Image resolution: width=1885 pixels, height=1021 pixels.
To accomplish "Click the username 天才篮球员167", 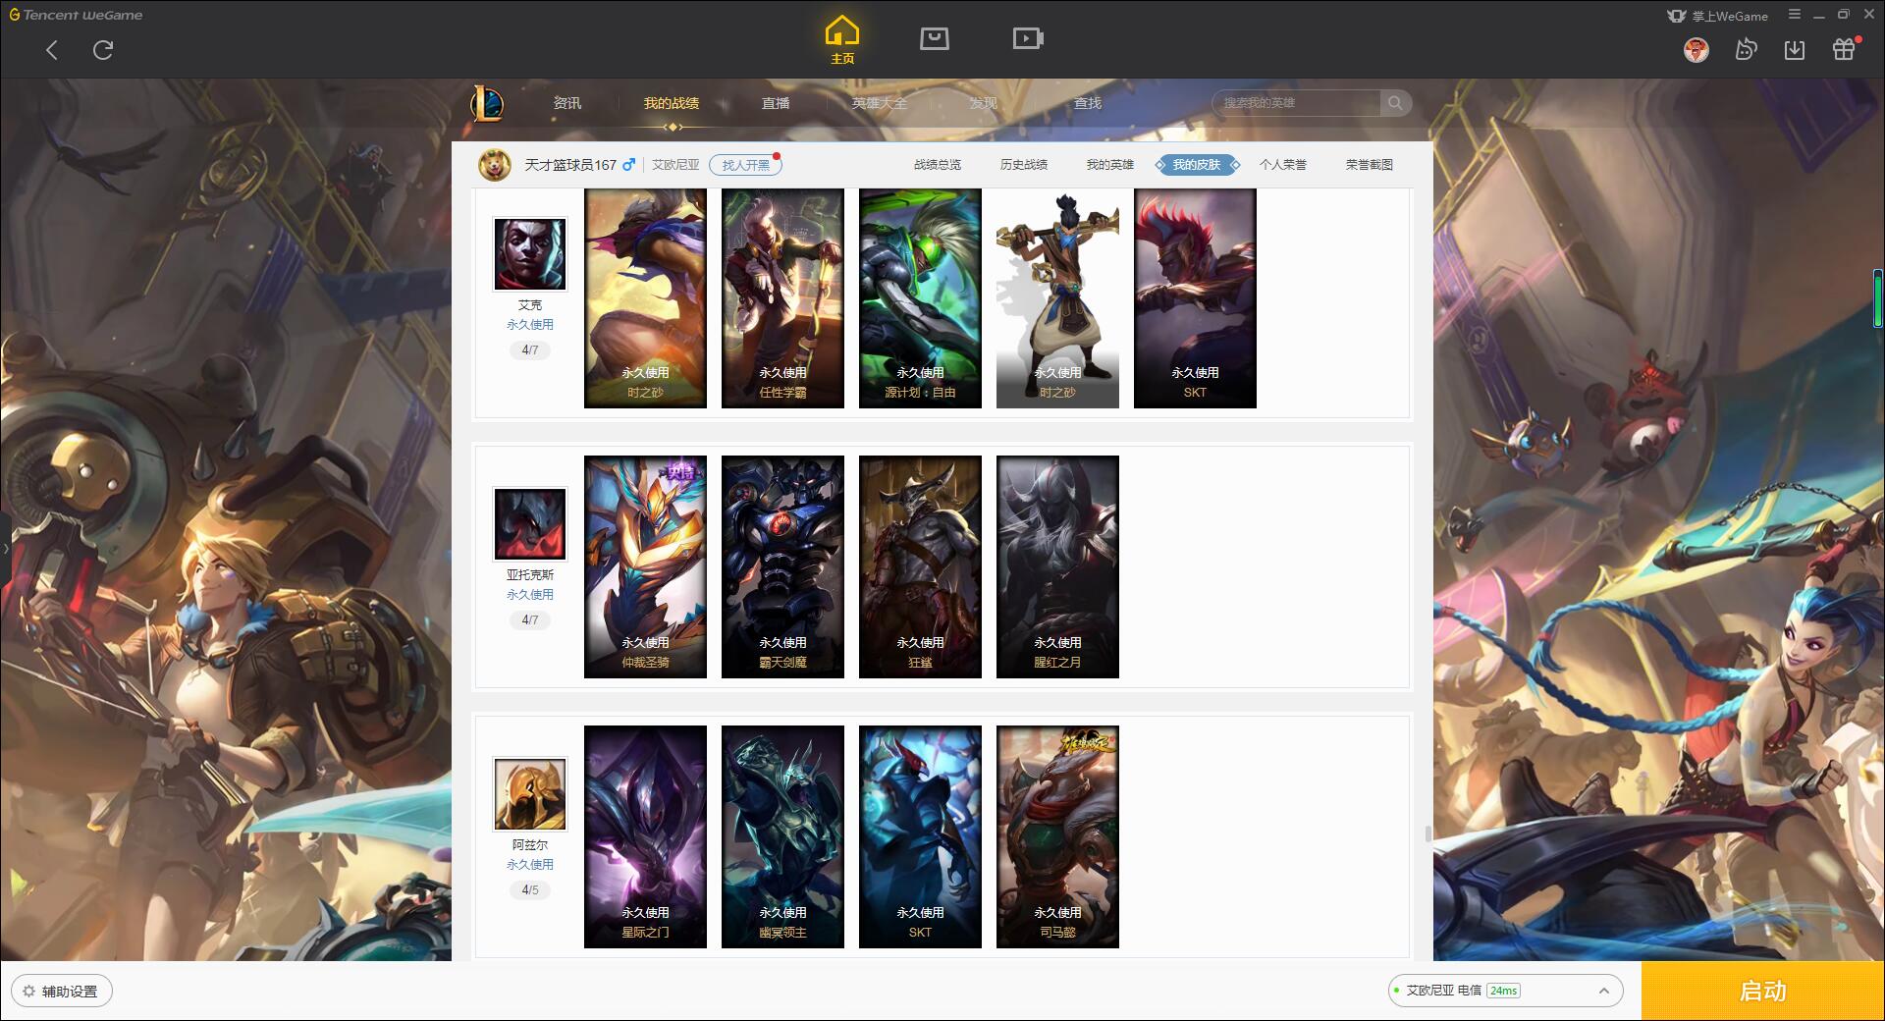I will coord(570,165).
